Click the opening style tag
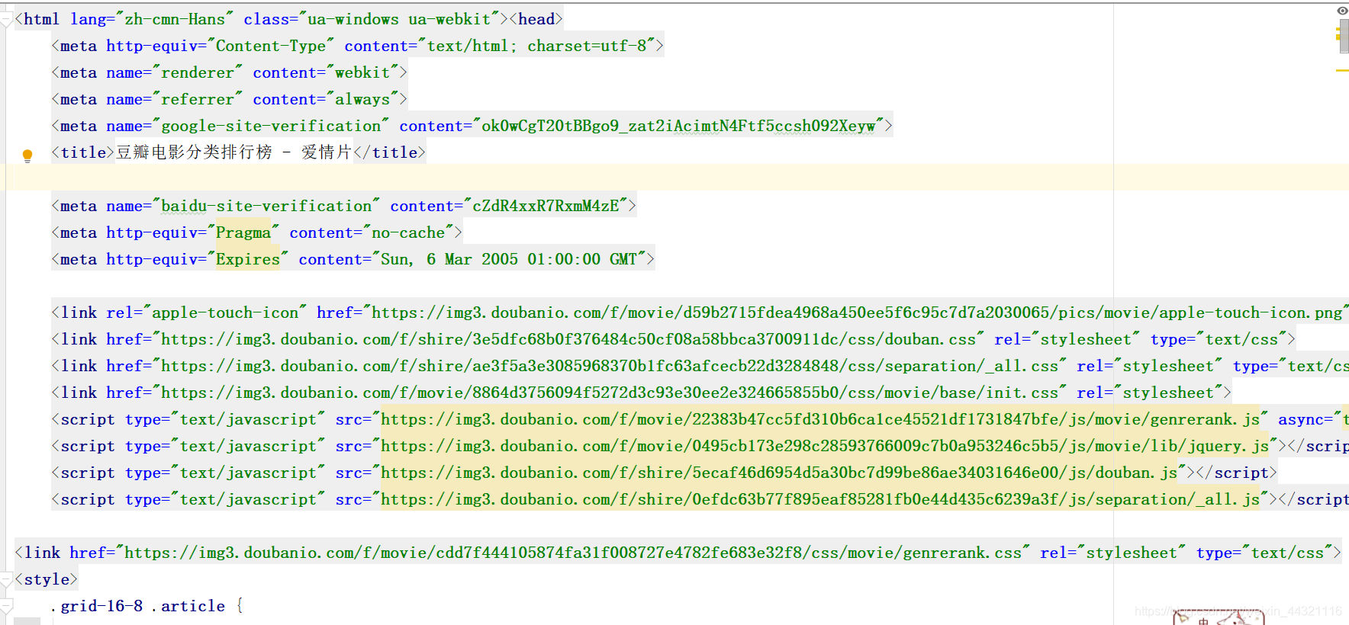The width and height of the screenshot is (1349, 625). pyautogui.click(x=47, y=579)
